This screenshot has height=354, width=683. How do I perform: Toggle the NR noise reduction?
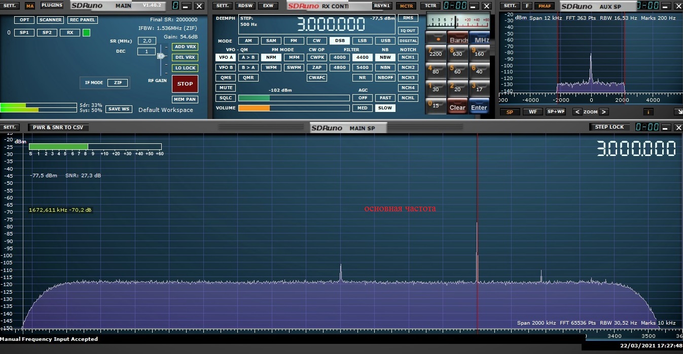362,77
